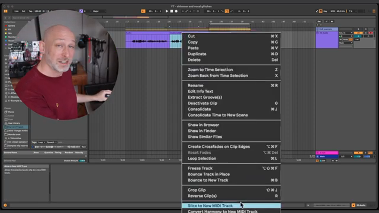Toggle Draw Mode pencil icon
The width and height of the screenshot is (379, 213).
[x=317, y=11]
